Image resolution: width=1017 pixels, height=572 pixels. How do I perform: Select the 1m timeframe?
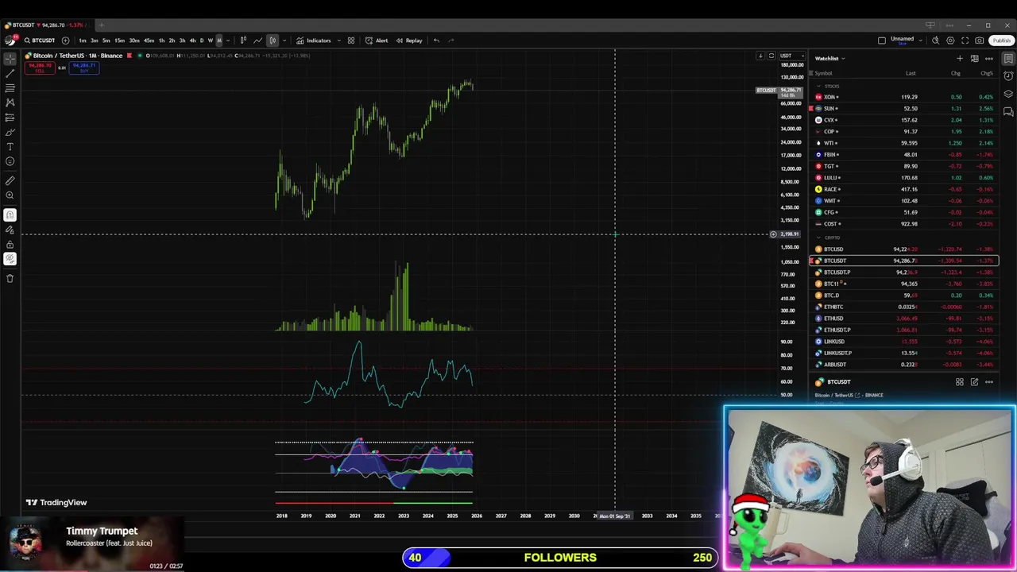pos(82,41)
